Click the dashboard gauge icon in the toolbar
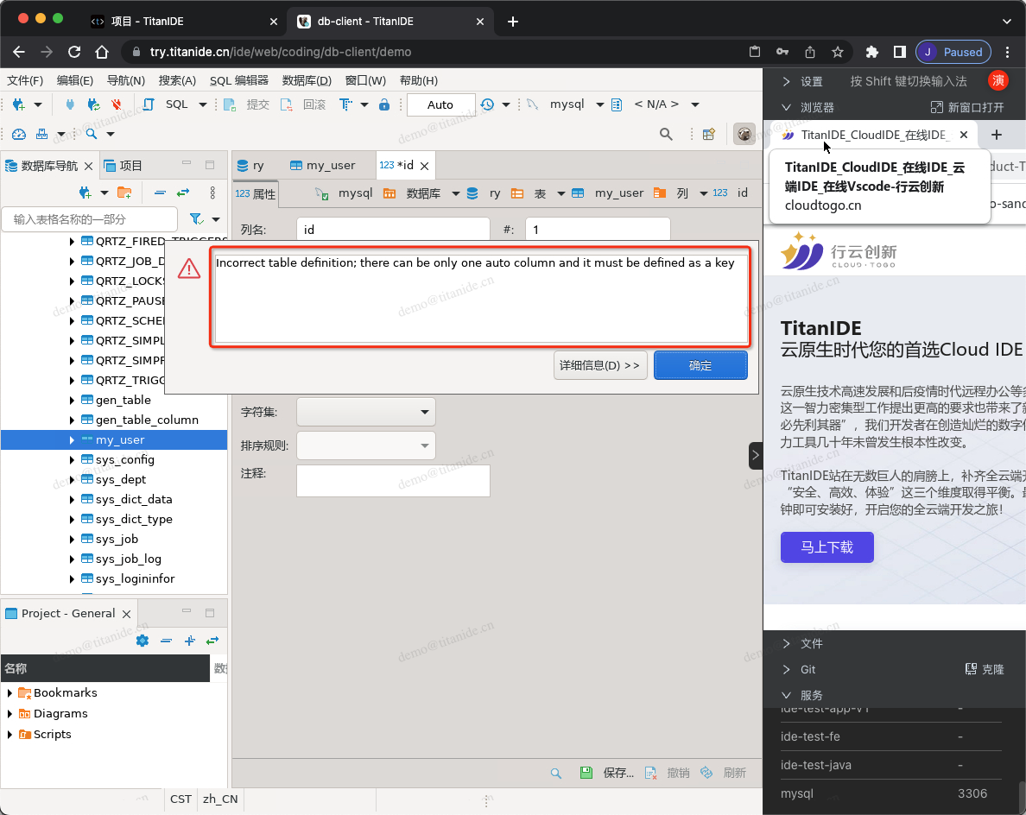 pos(18,134)
